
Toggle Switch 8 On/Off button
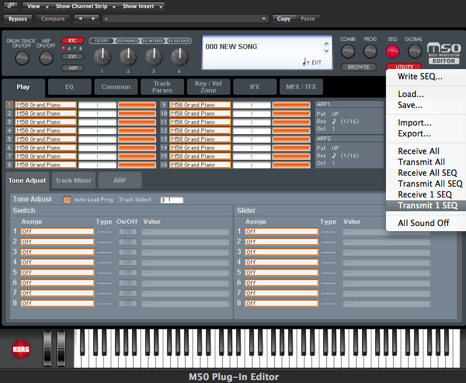coord(128,303)
